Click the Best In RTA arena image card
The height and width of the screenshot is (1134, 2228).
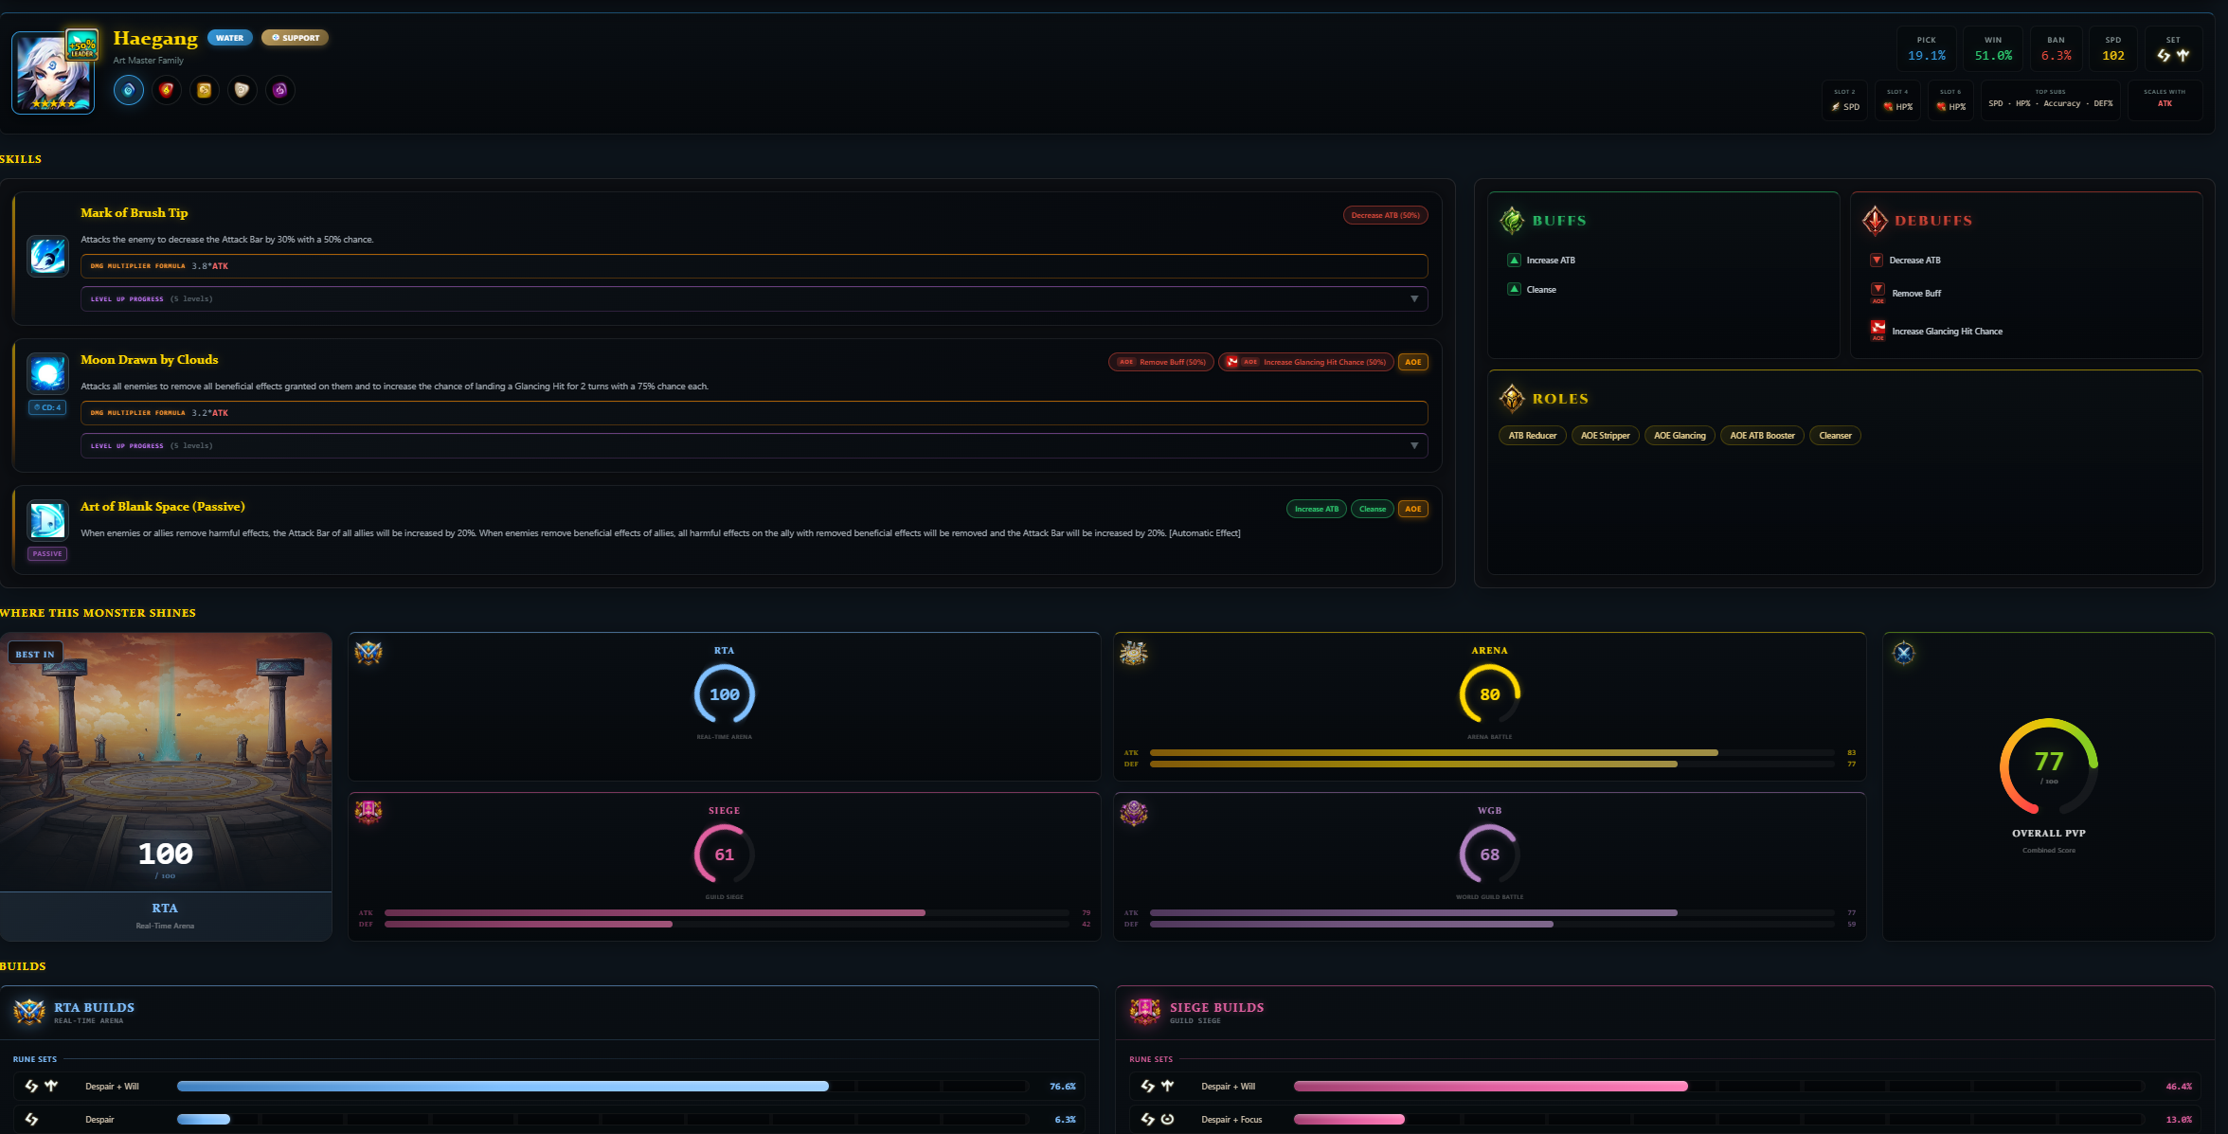pyautogui.click(x=166, y=786)
